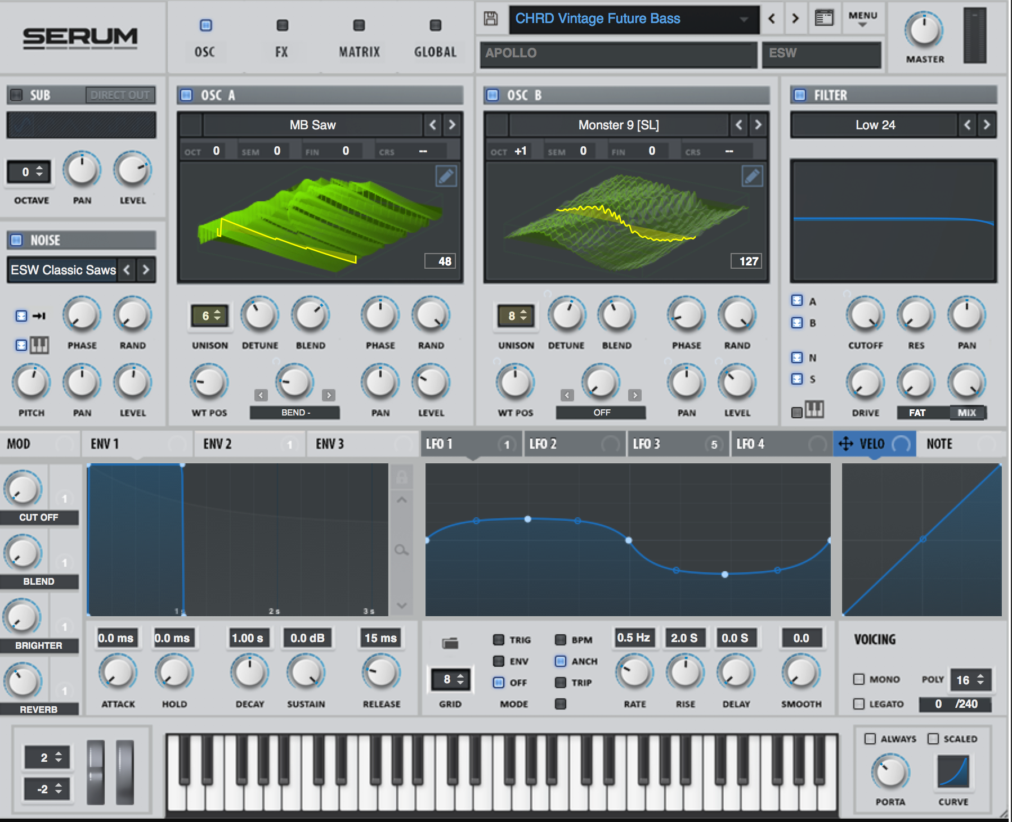
Task: Click the OSC B warp previous arrow
Action: (567, 395)
